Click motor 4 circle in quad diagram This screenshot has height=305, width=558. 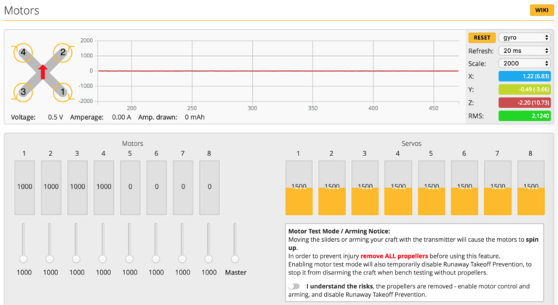click(24, 52)
